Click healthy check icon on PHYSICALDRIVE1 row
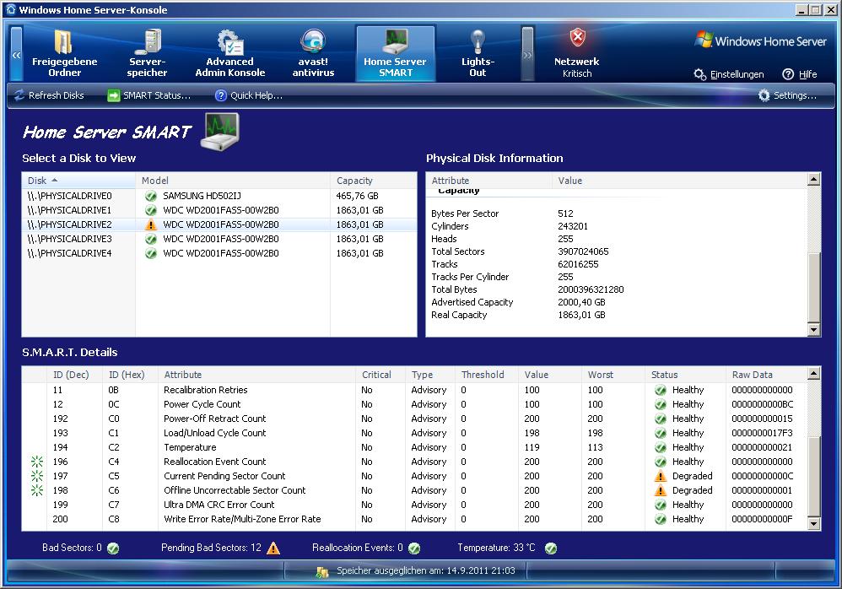The width and height of the screenshot is (842, 589). (151, 210)
